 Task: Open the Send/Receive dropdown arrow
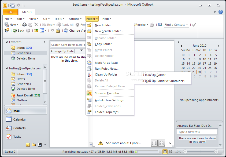tap(147, 25)
